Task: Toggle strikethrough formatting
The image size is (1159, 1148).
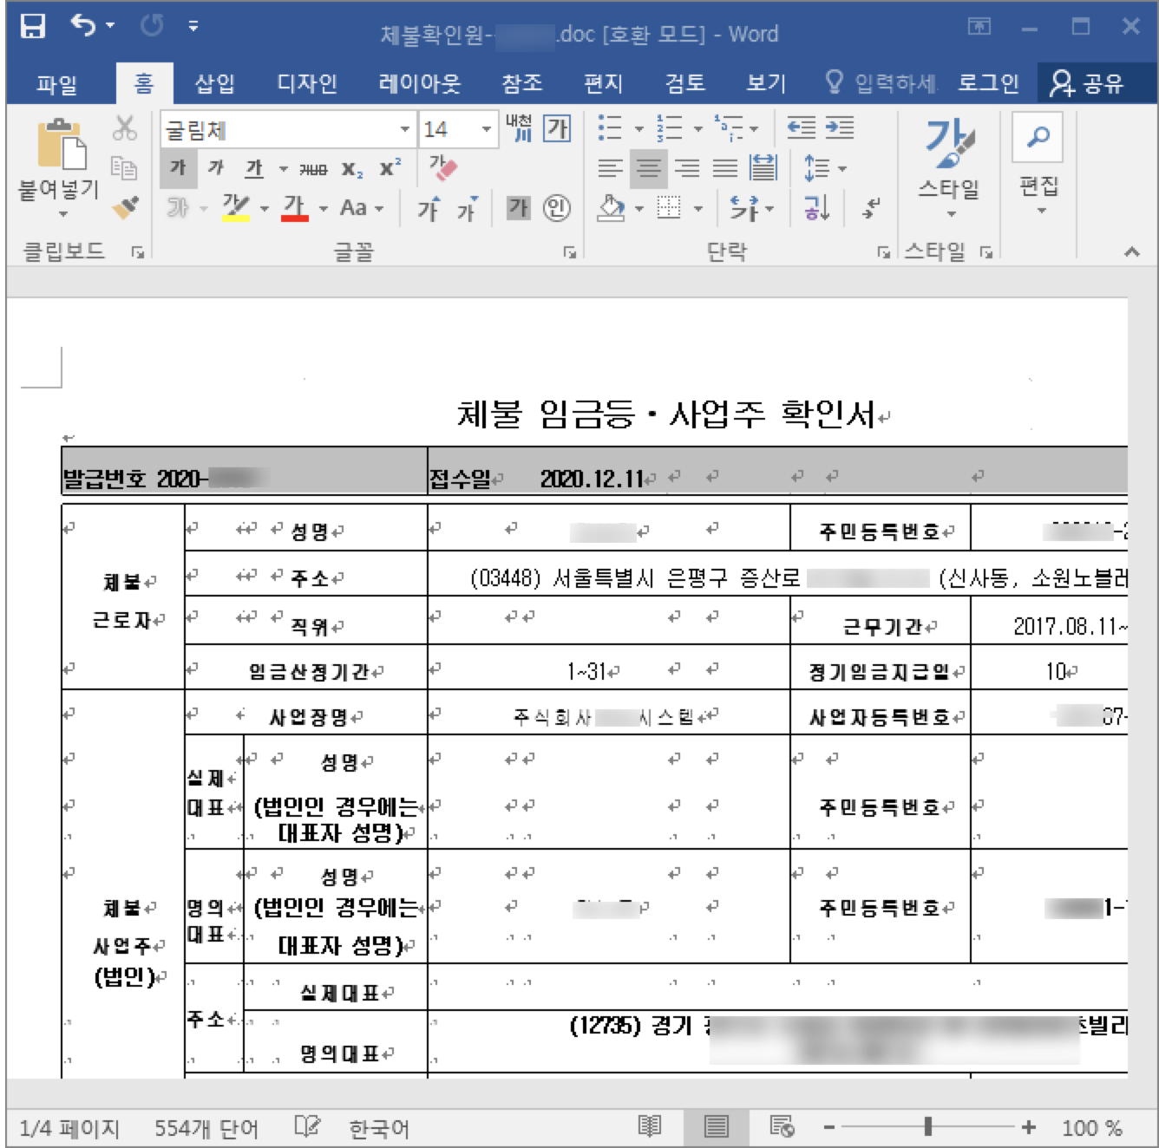Action: pos(313,169)
